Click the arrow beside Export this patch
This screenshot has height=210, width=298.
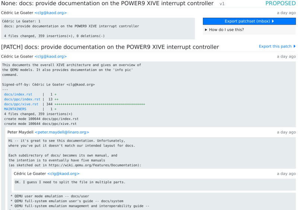point(295,46)
